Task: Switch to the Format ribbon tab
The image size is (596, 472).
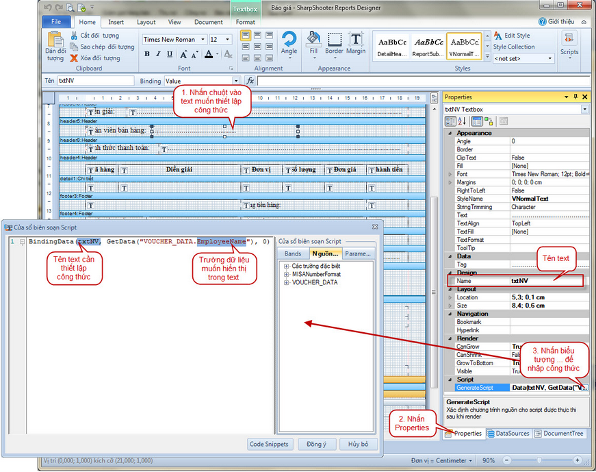Action: 245,22
